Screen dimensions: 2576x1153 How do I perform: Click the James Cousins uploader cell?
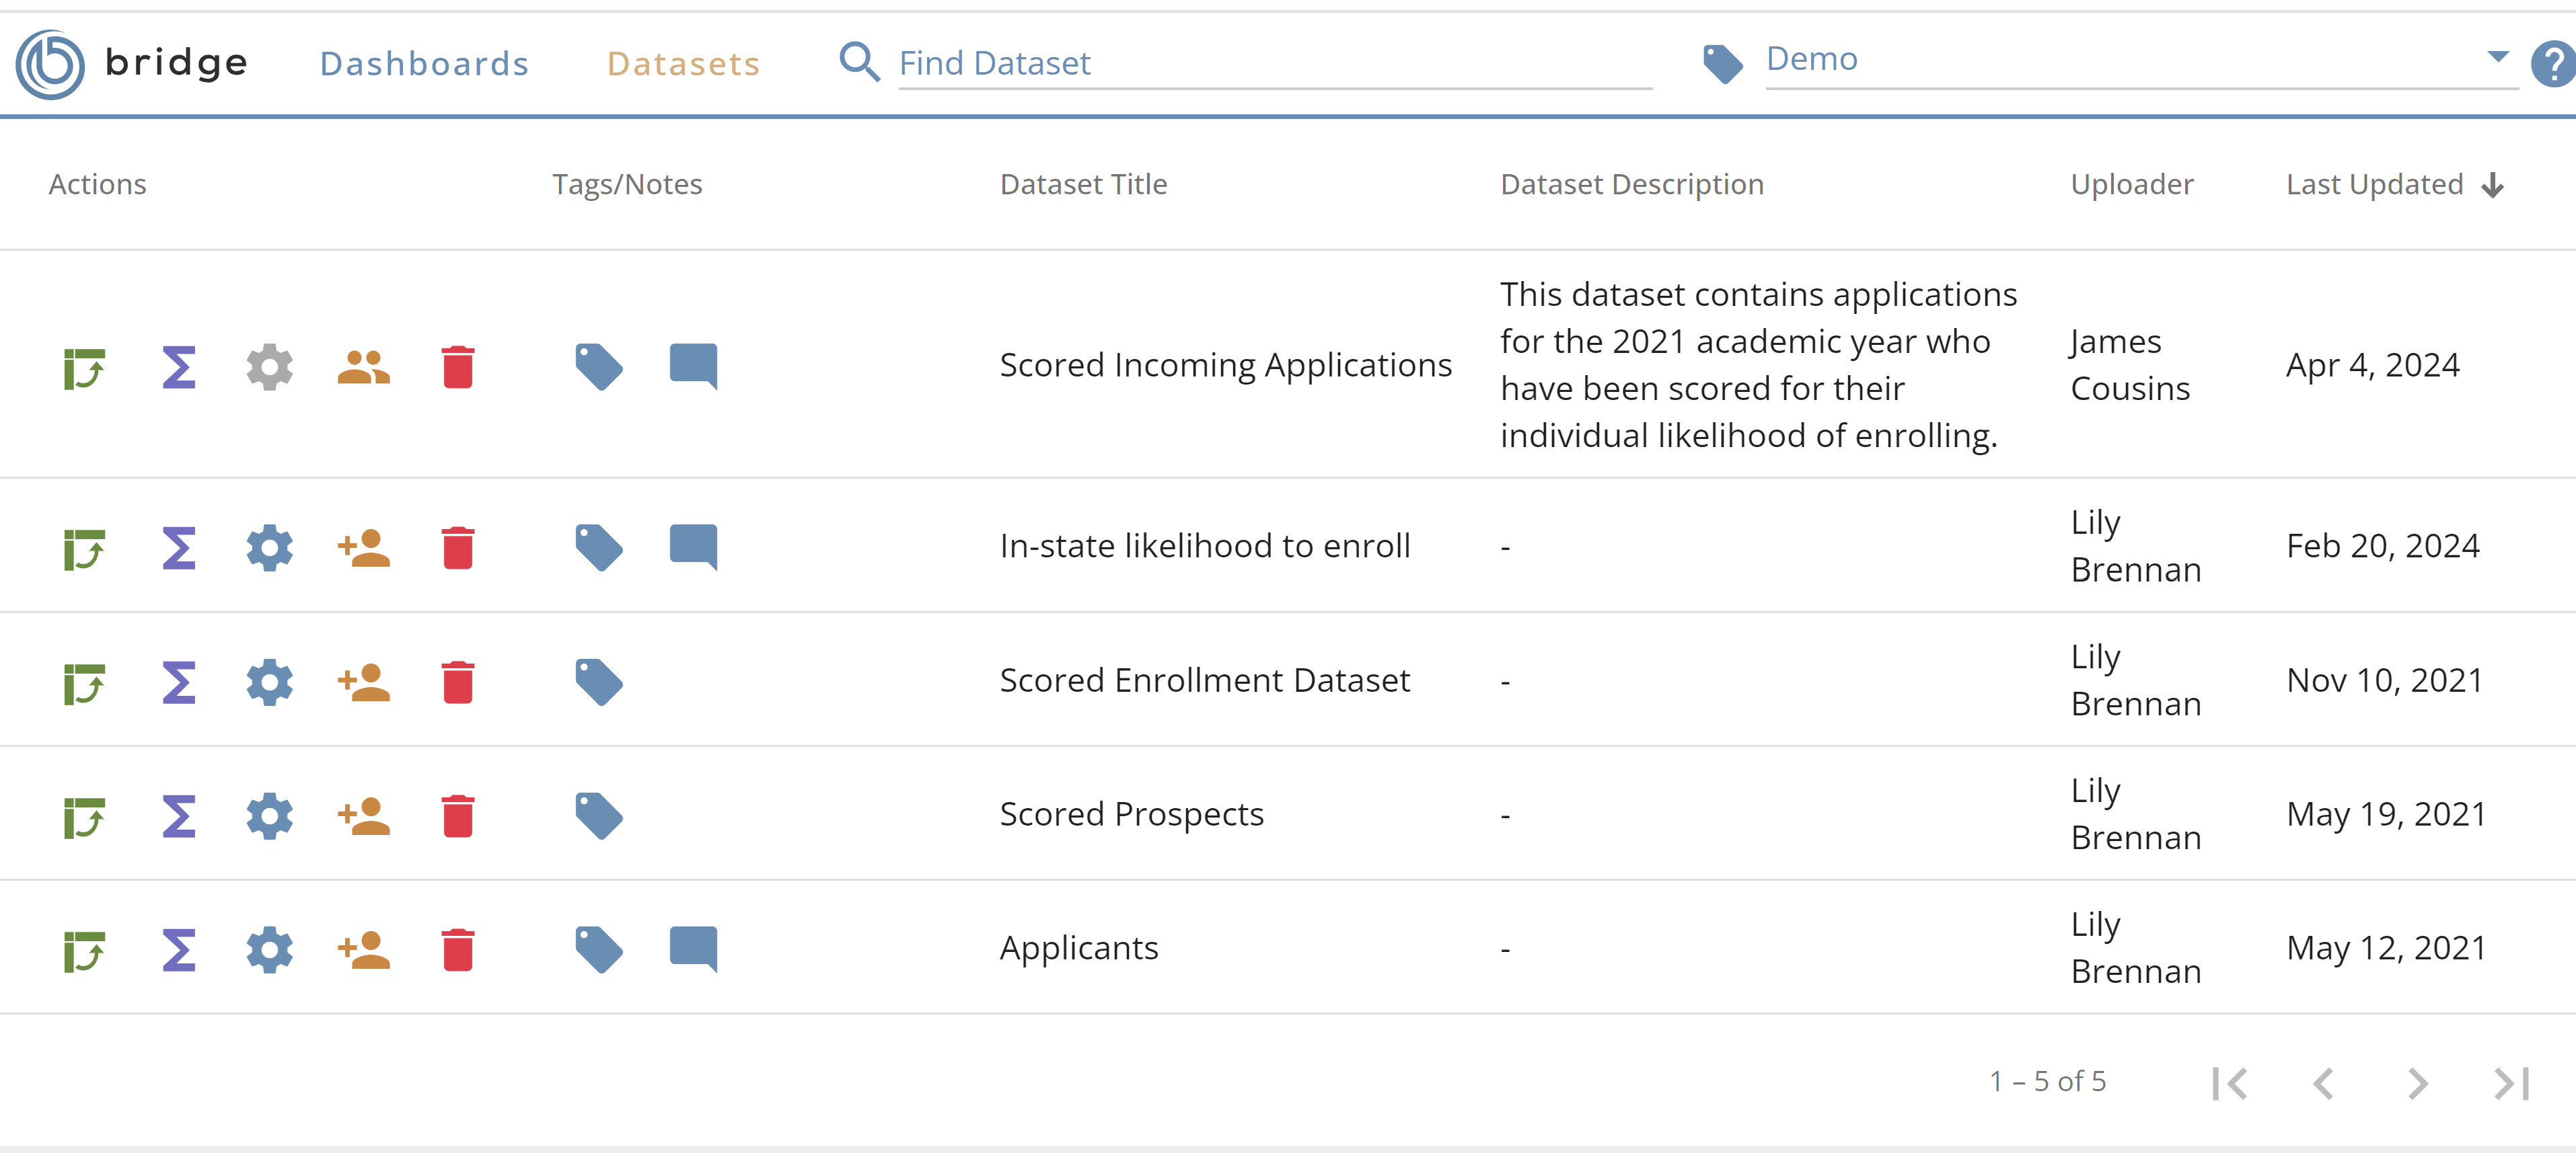coord(2130,366)
